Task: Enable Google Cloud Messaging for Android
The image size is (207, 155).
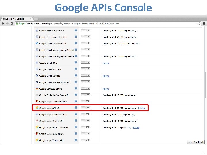Action: pos(86,50)
